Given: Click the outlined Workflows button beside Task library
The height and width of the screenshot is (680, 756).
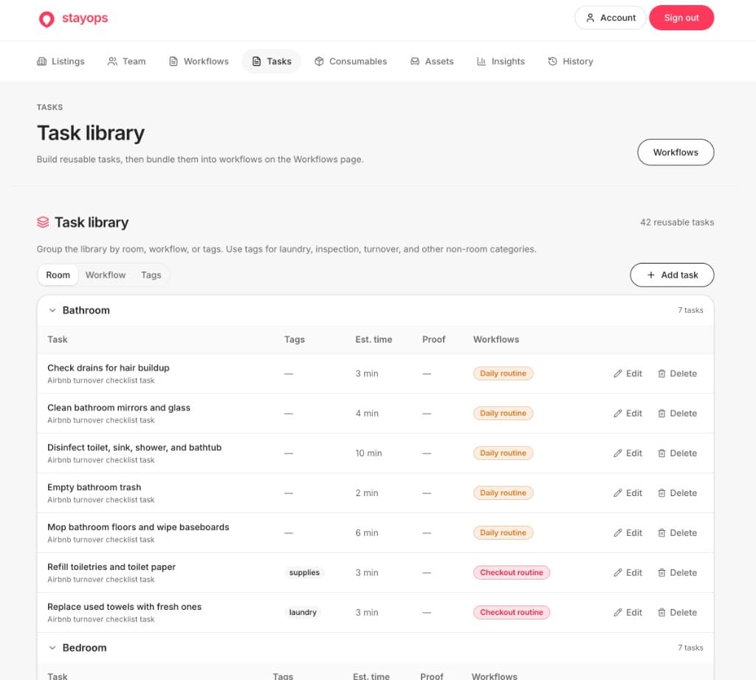Looking at the screenshot, I should [x=676, y=152].
